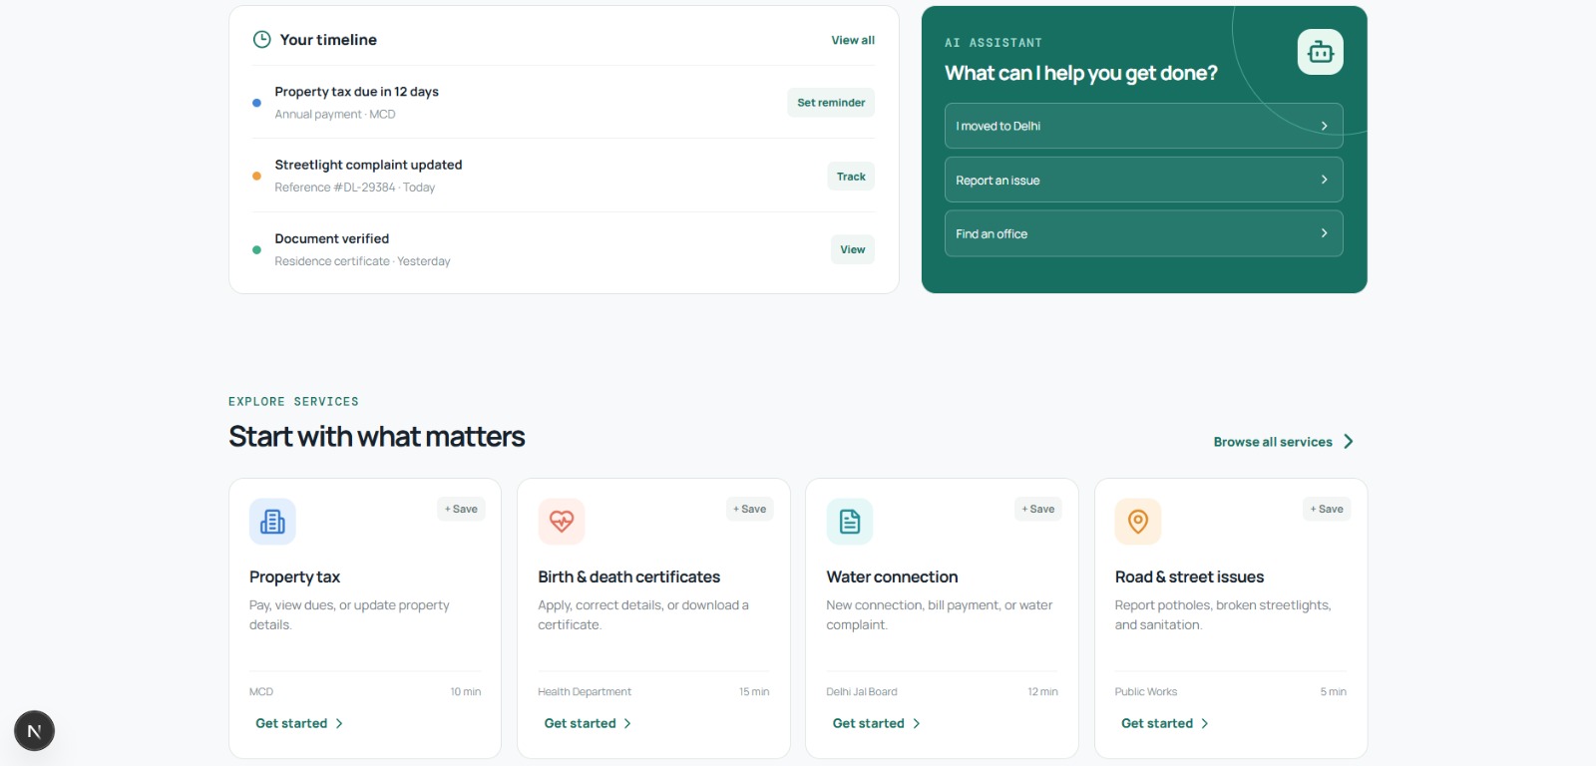Save the Road & street issues card
This screenshot has height=766, width=1596.
coord(1327,509)
